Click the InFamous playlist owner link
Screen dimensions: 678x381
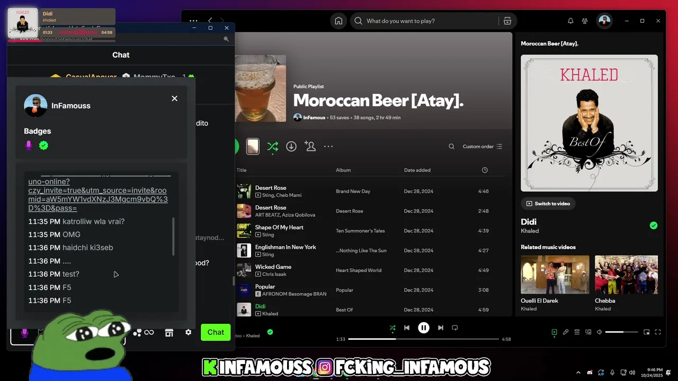[314, 117]
